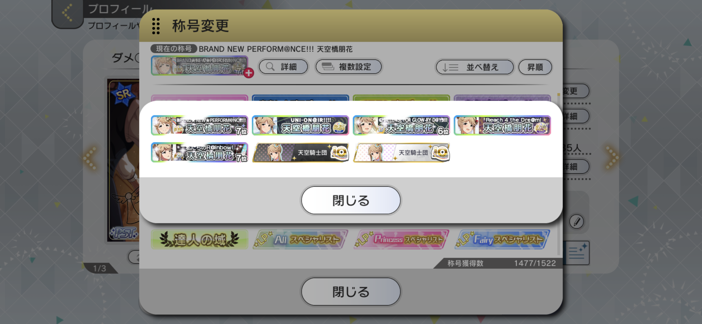Choose the CHALLENGE FOR GLOW-RY D@YS!!! rank 6 badge
The width and height of the screenshot is (702, 324).
pos(401,125)
